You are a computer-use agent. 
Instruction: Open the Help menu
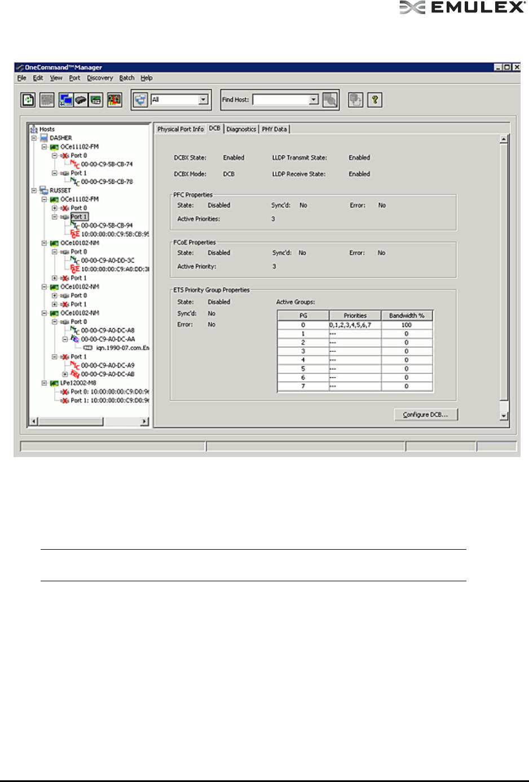pyautogui.click(x=147, y=78)
